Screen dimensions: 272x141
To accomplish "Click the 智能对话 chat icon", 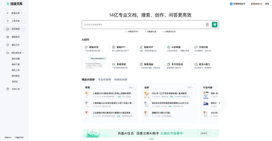I will 86,47.
